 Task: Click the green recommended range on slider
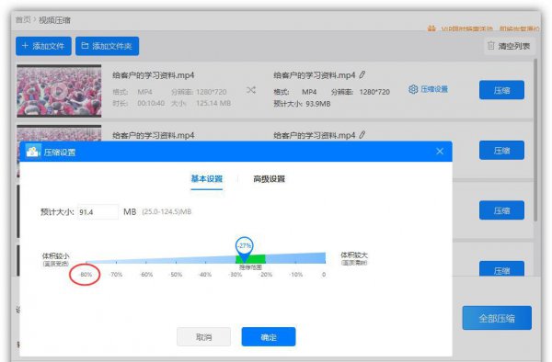[250, 259]
